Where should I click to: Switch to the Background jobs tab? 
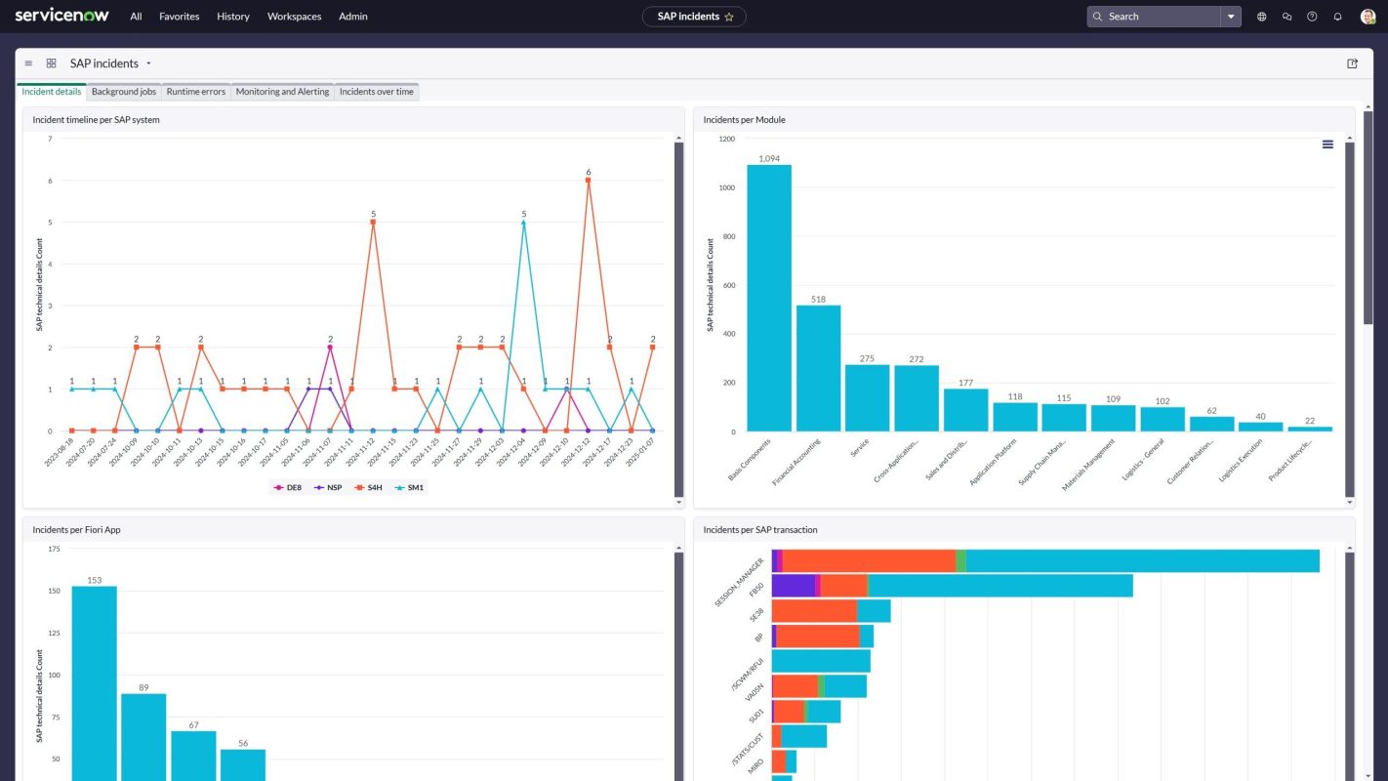click(124, 92)
